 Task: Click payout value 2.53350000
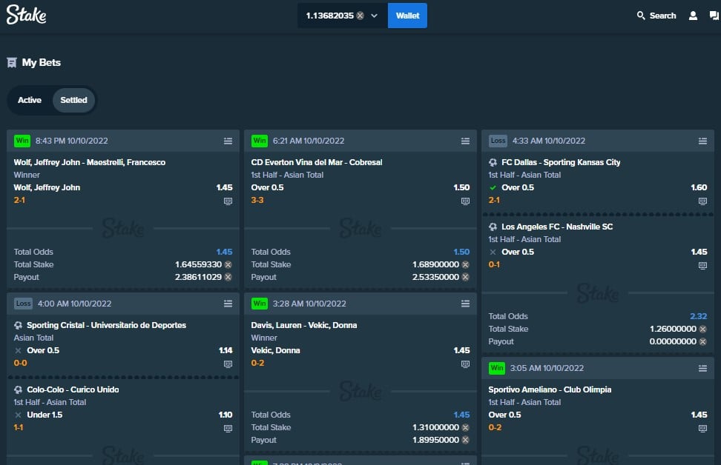click(435, 277)
